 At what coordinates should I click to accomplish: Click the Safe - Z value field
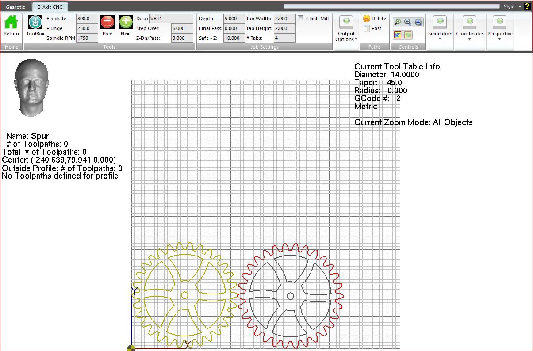pyautogui.click(x=234, y=38)
